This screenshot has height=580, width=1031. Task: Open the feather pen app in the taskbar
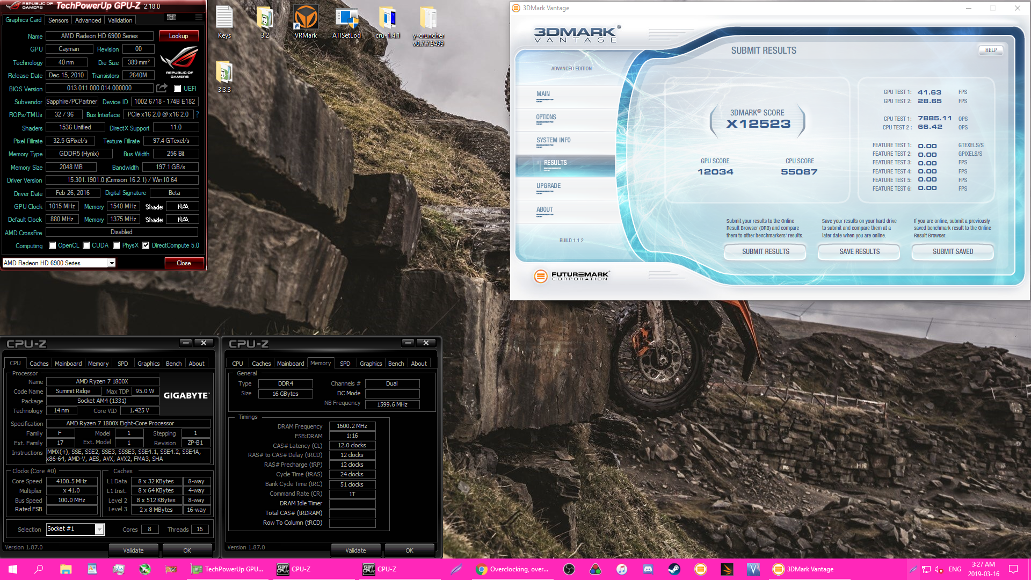pos(456,569)
